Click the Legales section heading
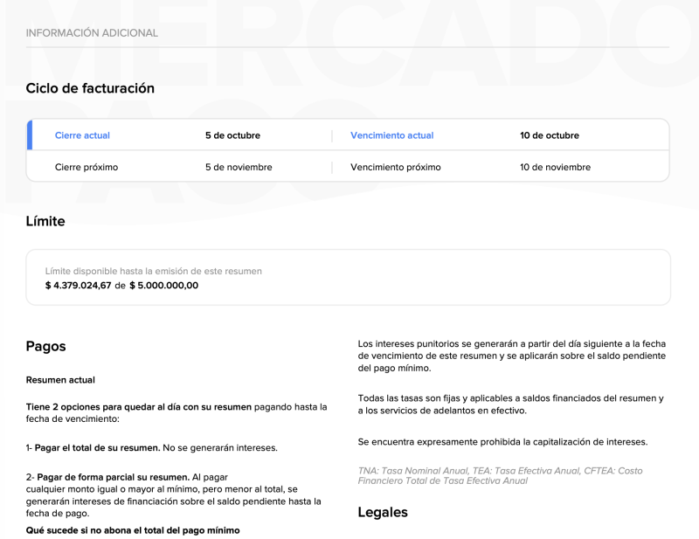The height and width of the screenshot is (539, 699). click(x=383, y=512)
